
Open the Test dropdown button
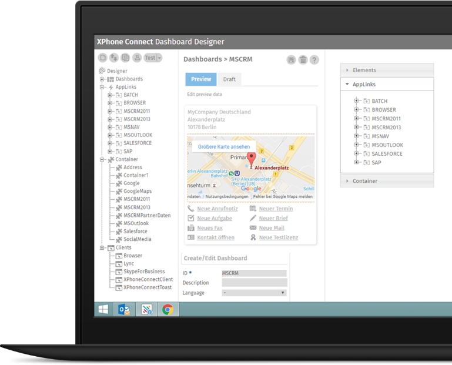coord(153,58)
